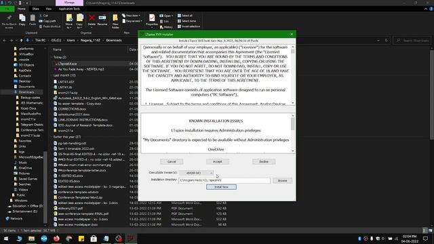Open the notification center icon
Image resolution: width=434 pixels, height=244 pixels.
click(425, 239)
